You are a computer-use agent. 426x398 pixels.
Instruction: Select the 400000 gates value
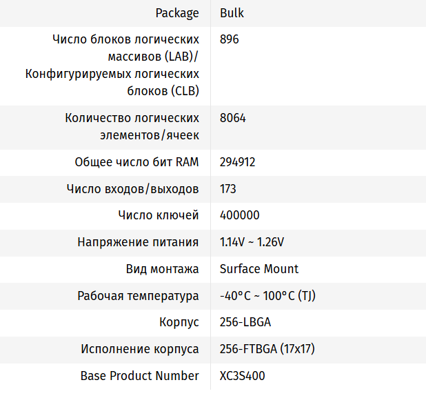(x=240, y=215)
